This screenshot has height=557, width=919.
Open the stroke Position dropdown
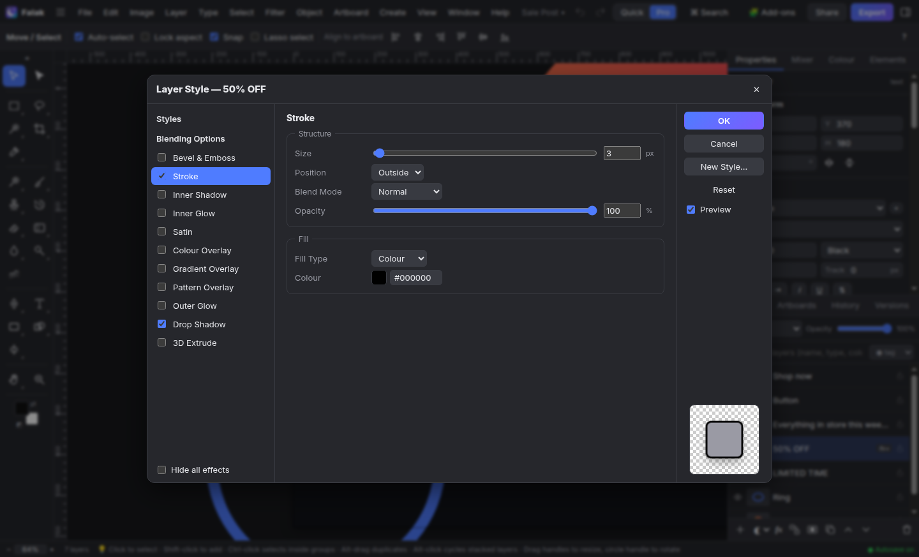pyautogui.click(x=398, y=172)
